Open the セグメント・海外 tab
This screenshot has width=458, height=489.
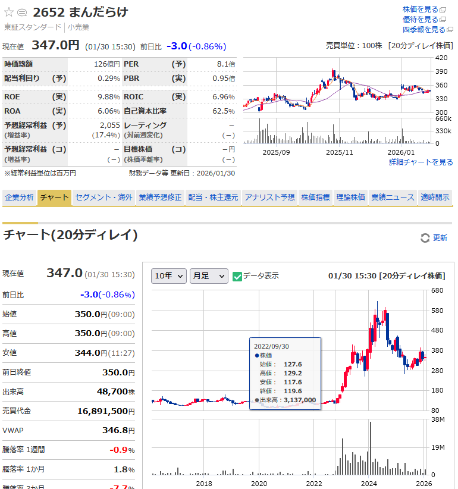click(x=104, y=198)
